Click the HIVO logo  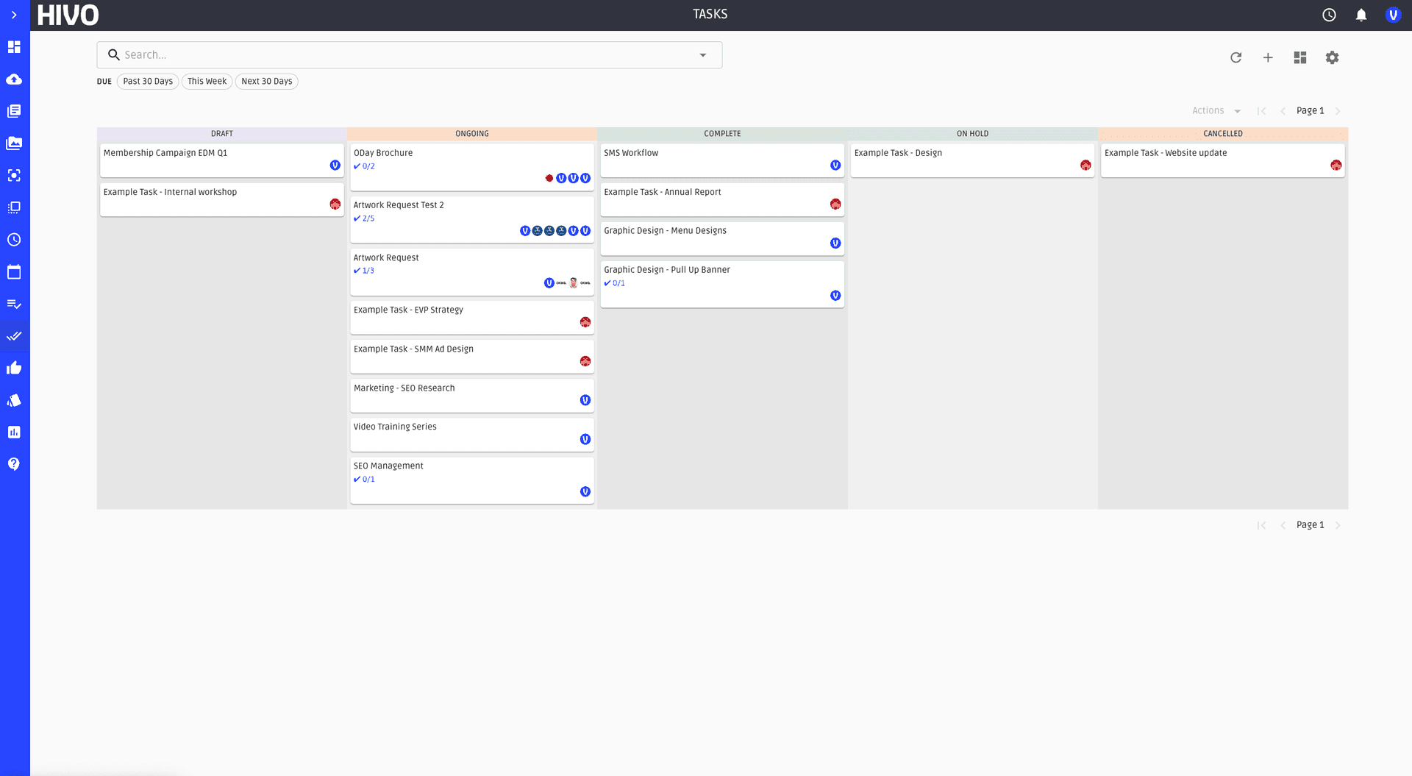(68, 15)
